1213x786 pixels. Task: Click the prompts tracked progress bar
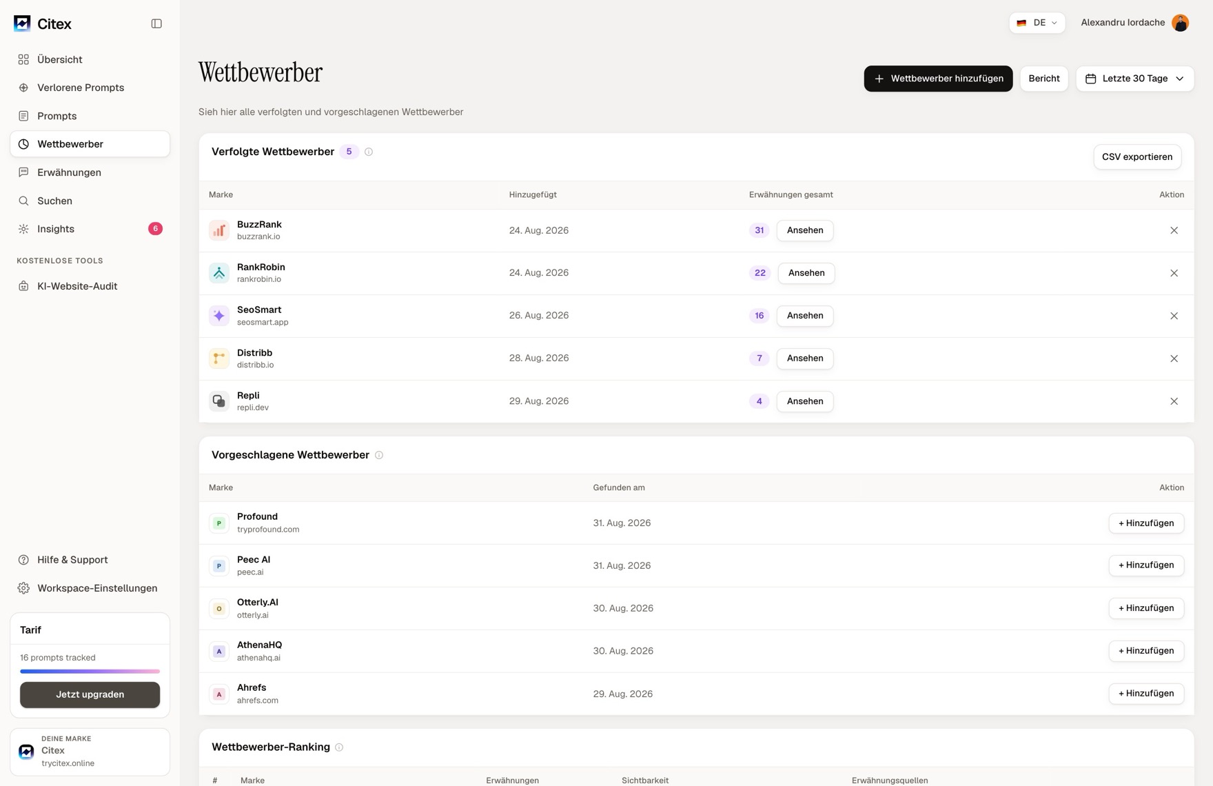pos(90,671)
